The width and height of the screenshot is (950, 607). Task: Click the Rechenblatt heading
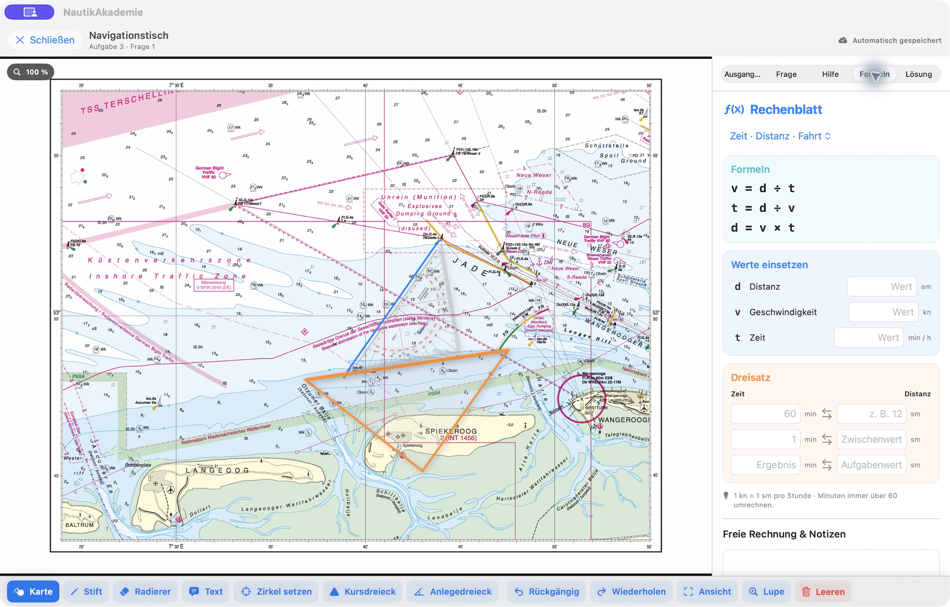click(x=786, y=110)
